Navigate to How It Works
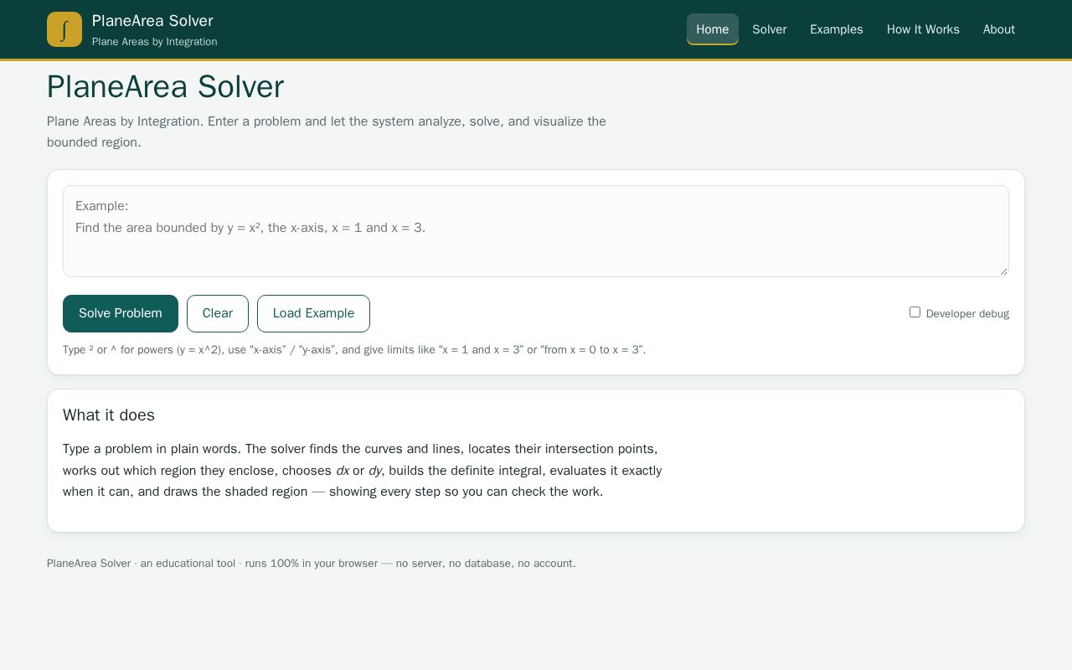 (923, 29)
